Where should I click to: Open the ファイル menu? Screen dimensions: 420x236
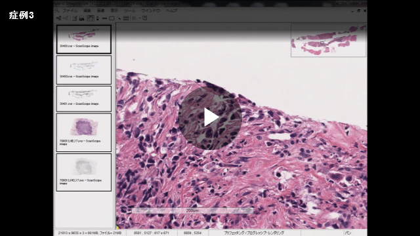[x=70, y=10]
